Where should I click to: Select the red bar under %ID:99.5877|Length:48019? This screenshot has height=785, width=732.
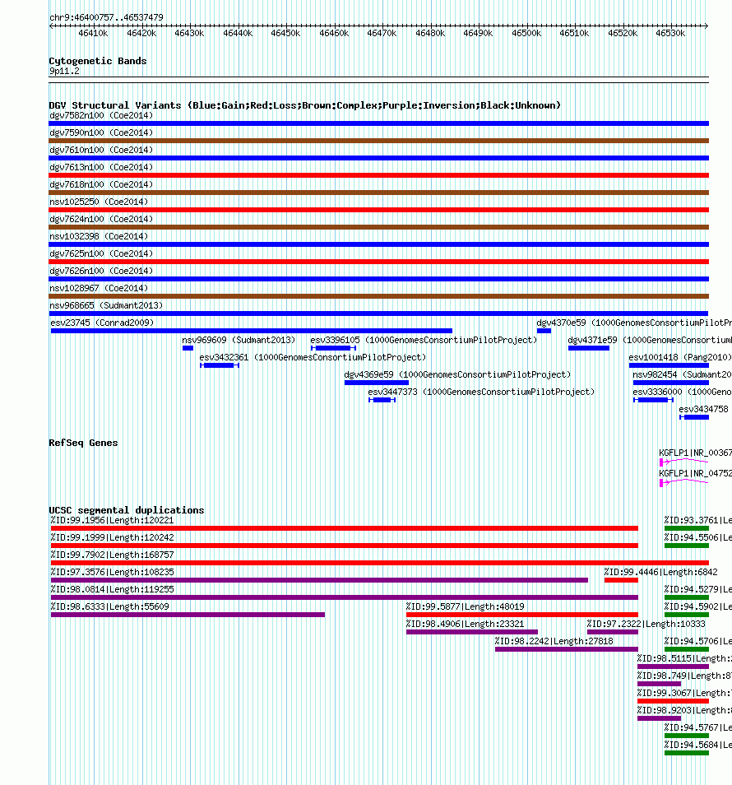tap(521, 615)
